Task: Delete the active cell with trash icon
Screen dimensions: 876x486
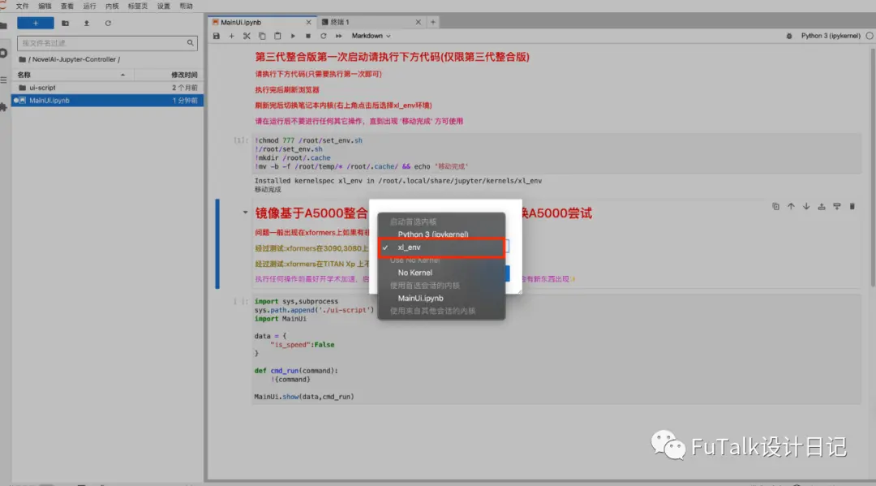Action: tap(852, 207)
